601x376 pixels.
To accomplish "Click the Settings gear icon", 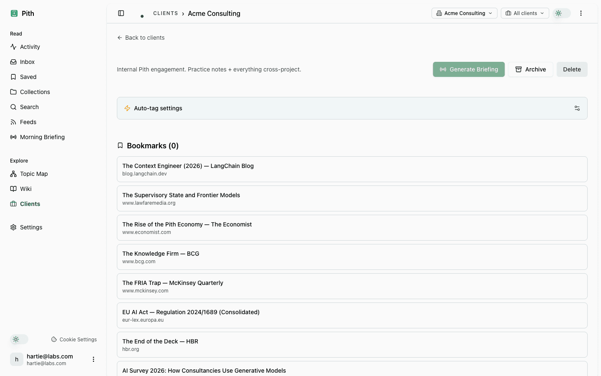I will click(x=13, y=227).
